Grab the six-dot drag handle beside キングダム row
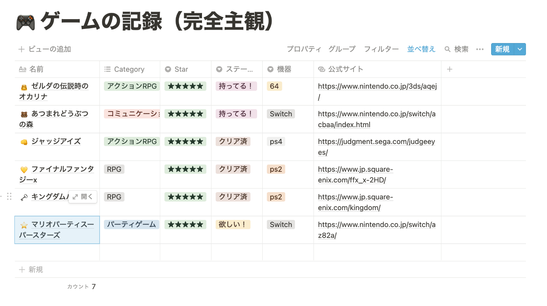Image resolution: width=547 pixels, height=306 pixels. (9, 196)
